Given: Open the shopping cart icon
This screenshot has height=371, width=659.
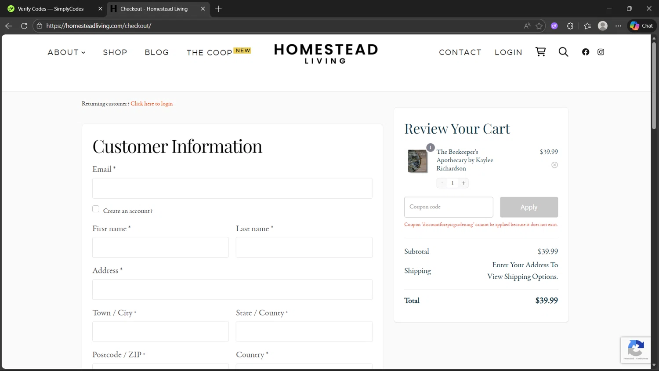Looking at the screenshot, I should tap(540, 52).
